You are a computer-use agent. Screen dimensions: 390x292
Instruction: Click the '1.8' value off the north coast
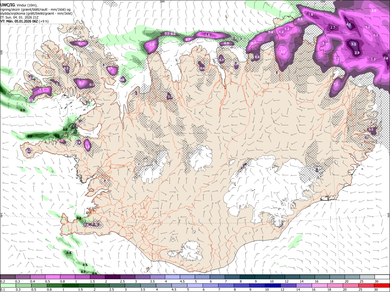point(208,35)
